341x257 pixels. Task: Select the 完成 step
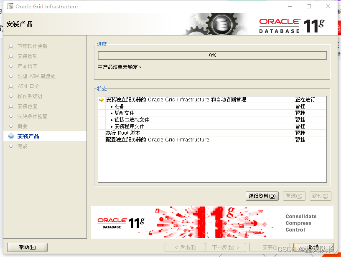pyautogui.click(x=23, y=146)
